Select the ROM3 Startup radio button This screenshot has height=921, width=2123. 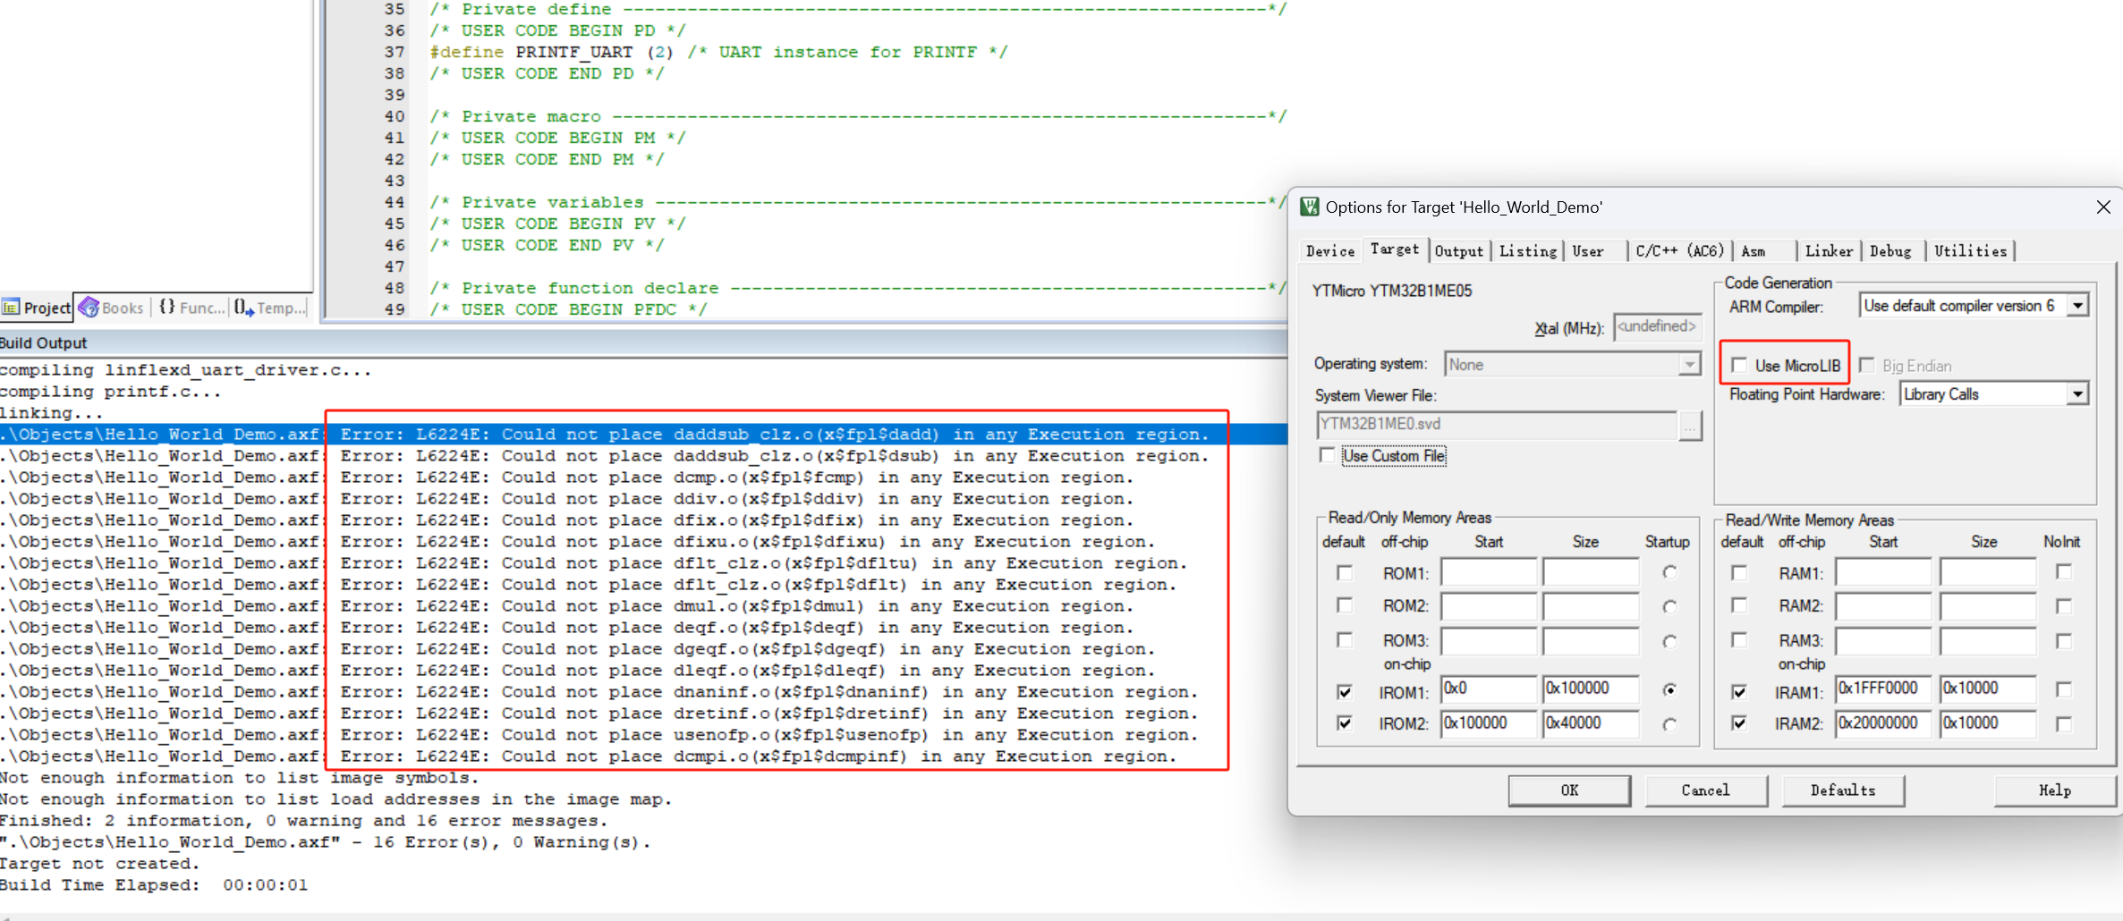pos(1669,642)
